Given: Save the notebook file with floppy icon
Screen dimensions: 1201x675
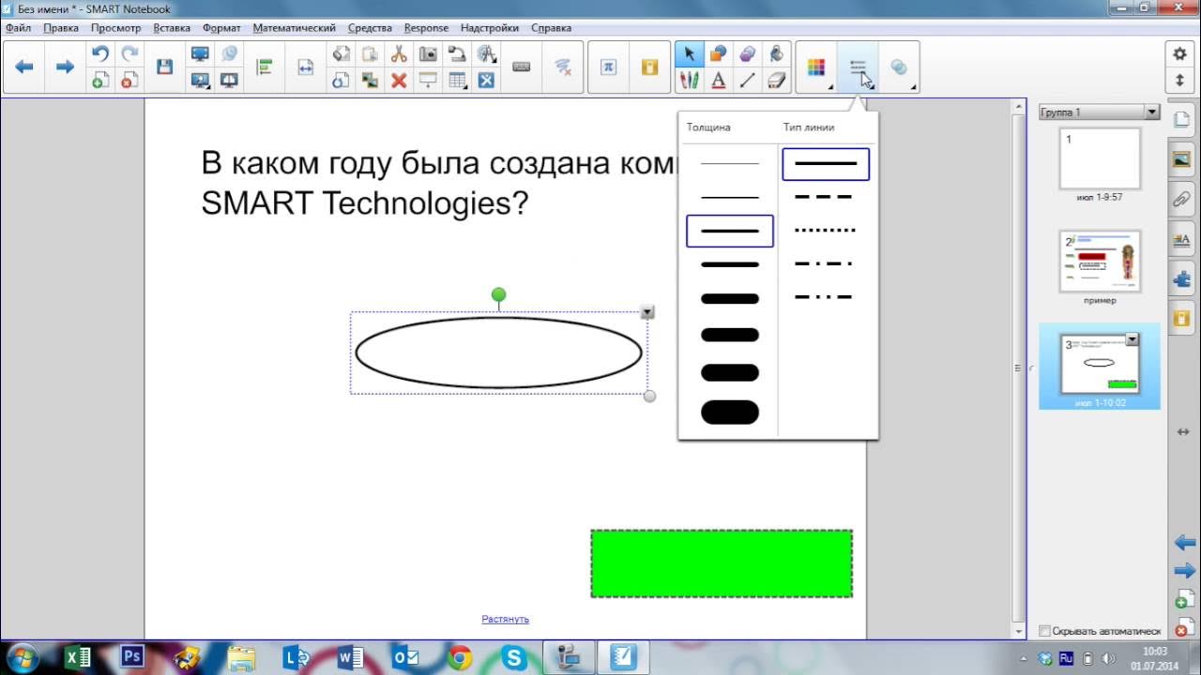Looking at the screenshot, I should [165, 67].
